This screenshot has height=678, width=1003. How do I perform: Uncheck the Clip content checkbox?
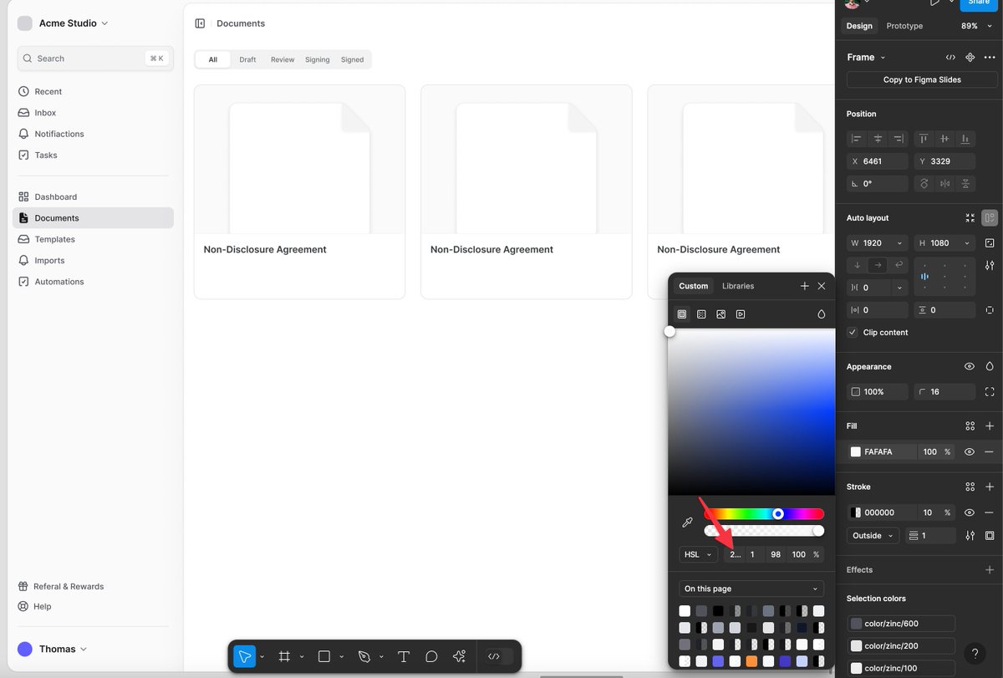point(852,332)
